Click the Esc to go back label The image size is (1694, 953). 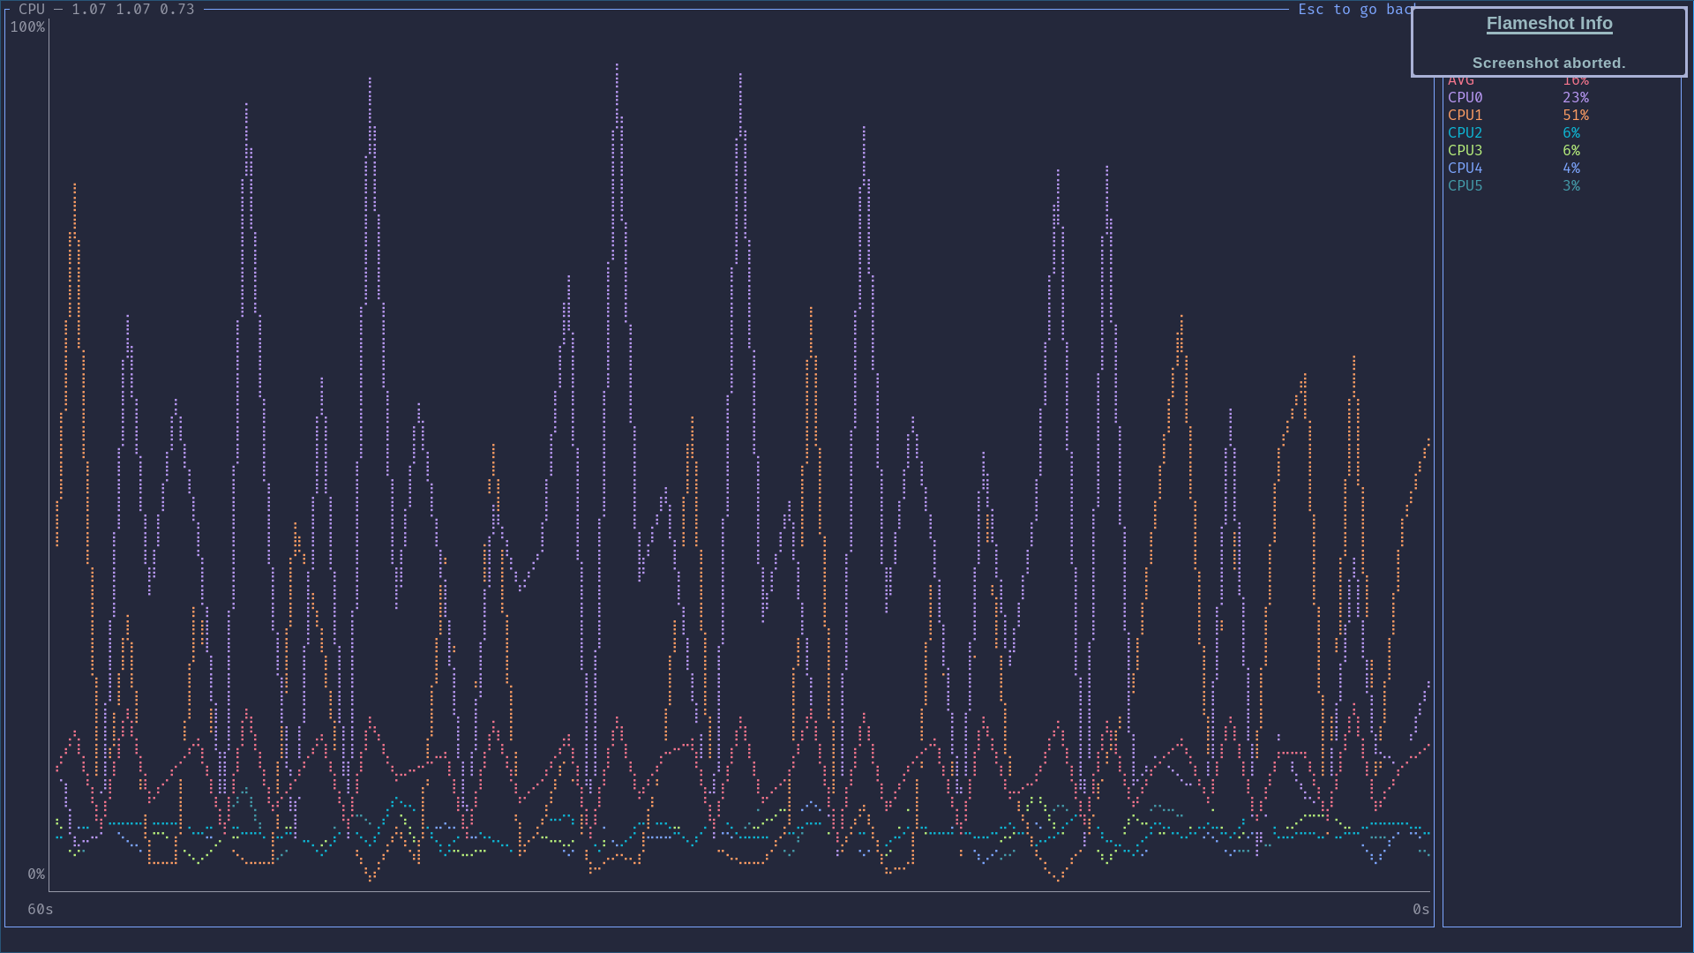point(1356,9)
